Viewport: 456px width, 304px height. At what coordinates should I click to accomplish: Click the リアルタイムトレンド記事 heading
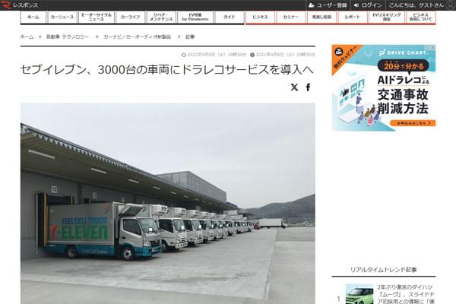pos(383,270)
